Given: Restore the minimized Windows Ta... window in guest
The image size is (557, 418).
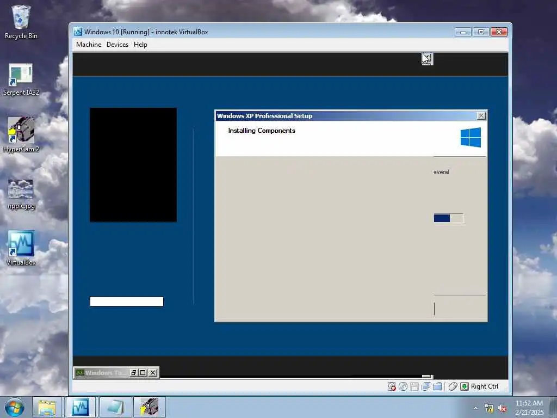Looking at the screenshot, I should pyautogui.click(x=134, y=372).
